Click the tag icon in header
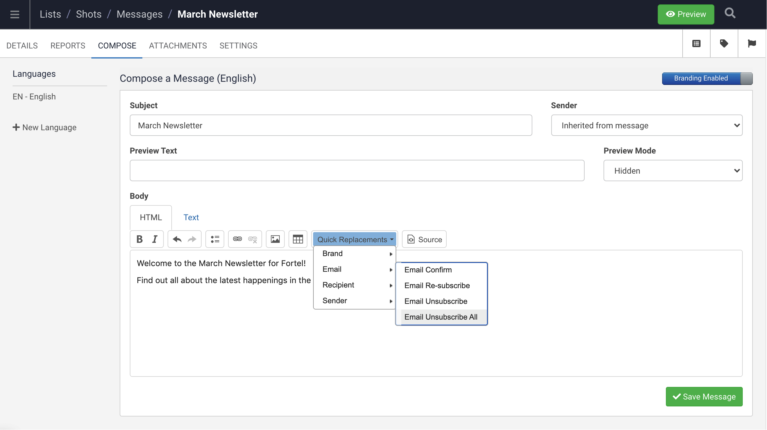Screen dimensions: 767x430 pos(724,43)
